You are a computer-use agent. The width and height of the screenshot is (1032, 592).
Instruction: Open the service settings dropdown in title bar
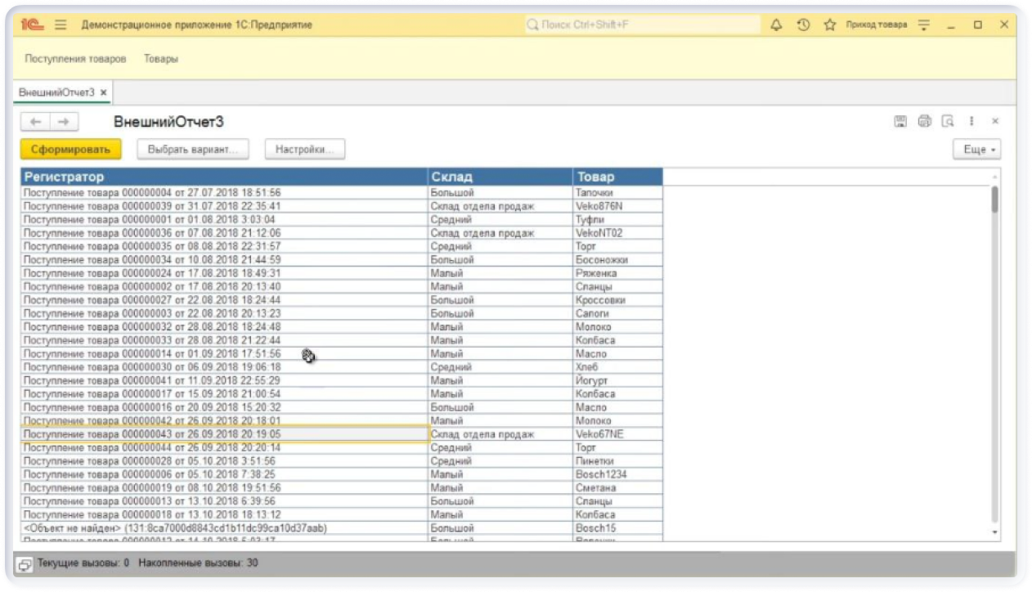[x=924, y=25]
